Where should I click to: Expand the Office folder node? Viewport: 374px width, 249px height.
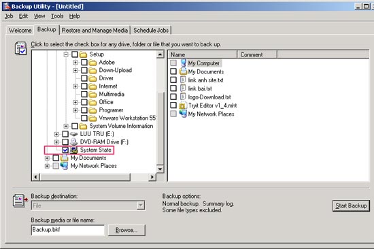pos(75,102)
